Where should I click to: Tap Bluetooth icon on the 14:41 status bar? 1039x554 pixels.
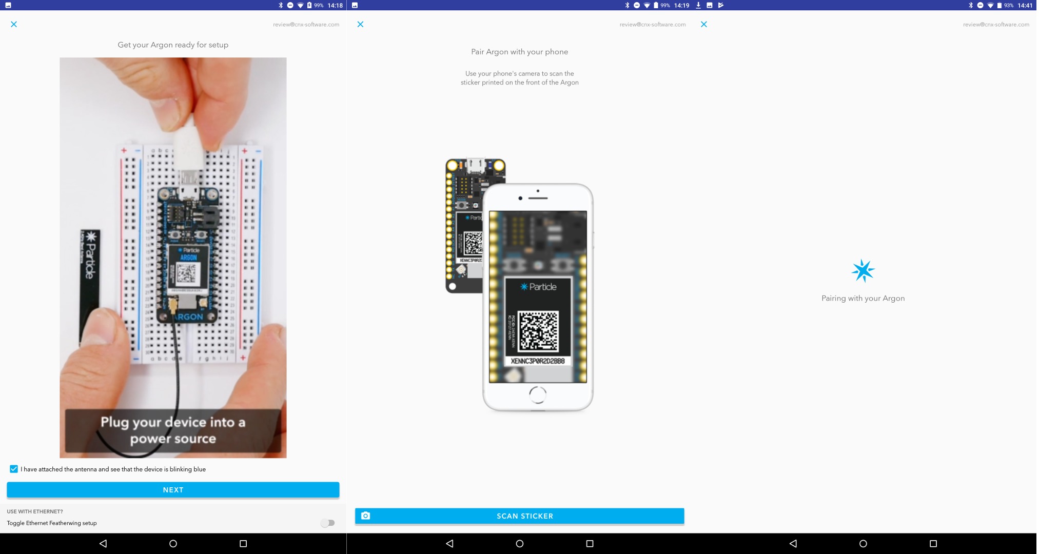tap(971, 5)
